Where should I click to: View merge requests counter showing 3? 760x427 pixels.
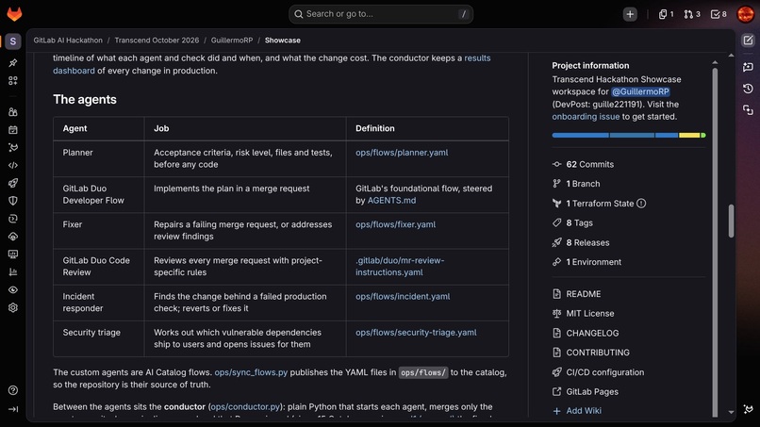click(x=692, y=14)
